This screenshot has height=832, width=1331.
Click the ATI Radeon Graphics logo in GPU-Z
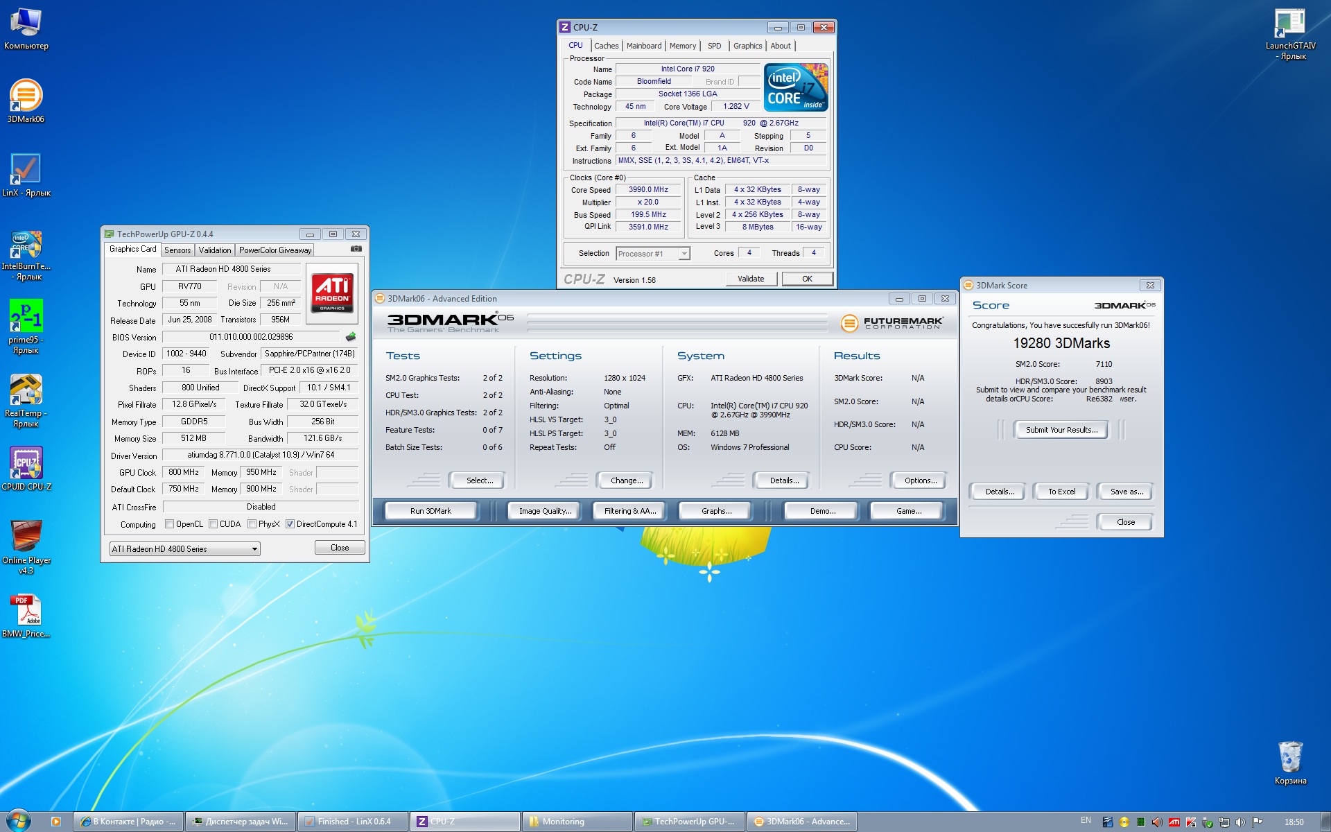(x=332, y=293)
